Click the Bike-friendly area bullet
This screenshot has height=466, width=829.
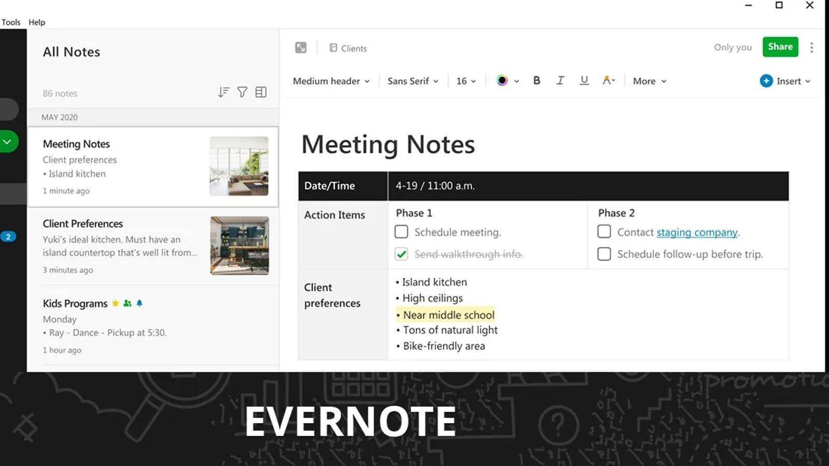pos(441,346)
